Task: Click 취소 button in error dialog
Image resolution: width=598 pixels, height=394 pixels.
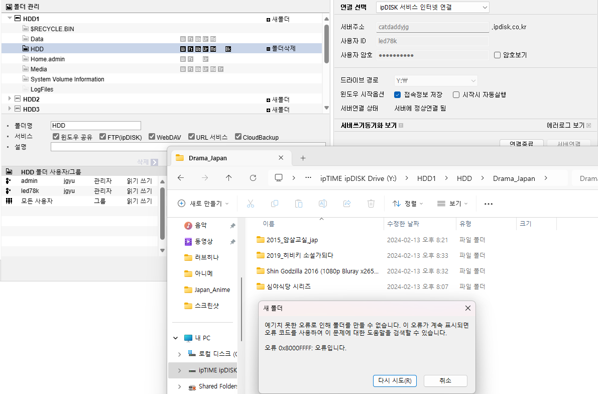Action: pos(445,380)
